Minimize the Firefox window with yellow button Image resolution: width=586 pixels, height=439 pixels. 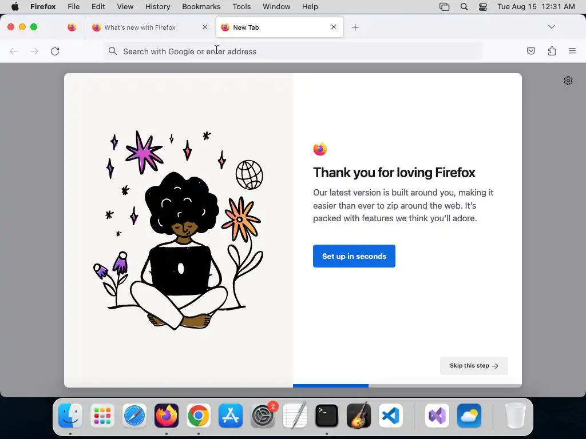[22, 27]
